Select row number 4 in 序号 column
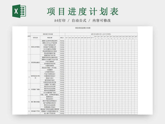Screen dimensions: 165x124 click(29, 89)
